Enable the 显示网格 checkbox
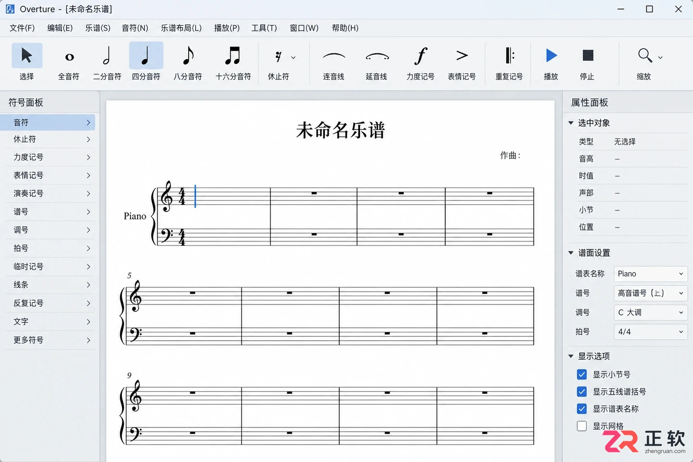Screen dimensions: 693x462 [582, 426]
